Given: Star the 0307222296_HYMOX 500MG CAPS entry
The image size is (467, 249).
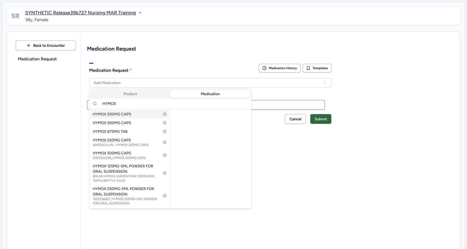Looking at the screenshot, I should (165, 155).
